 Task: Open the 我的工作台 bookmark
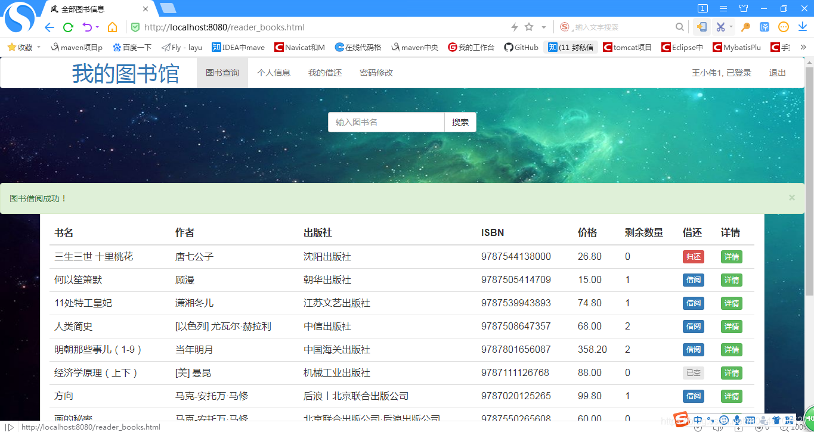(x=471, y=47)
